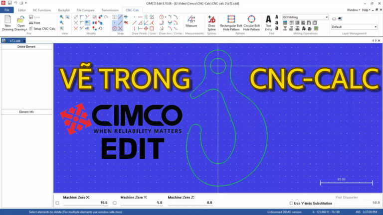Enable the Machine Zero X checkbox
Image resolution: width=383 pixels, height=215 pixels.
[x=57, y=203]
